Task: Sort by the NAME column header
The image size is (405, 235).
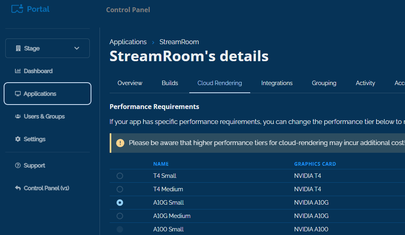Action: tap(161, 164)
